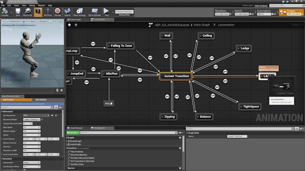Step the preview forward one frame
This screenshot has width=305, height=171.
tap(61, 90)
